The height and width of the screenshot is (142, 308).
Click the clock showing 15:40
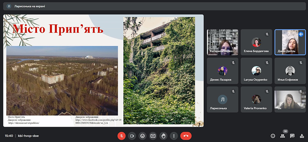pyautogui.click(x=9, y=136)
